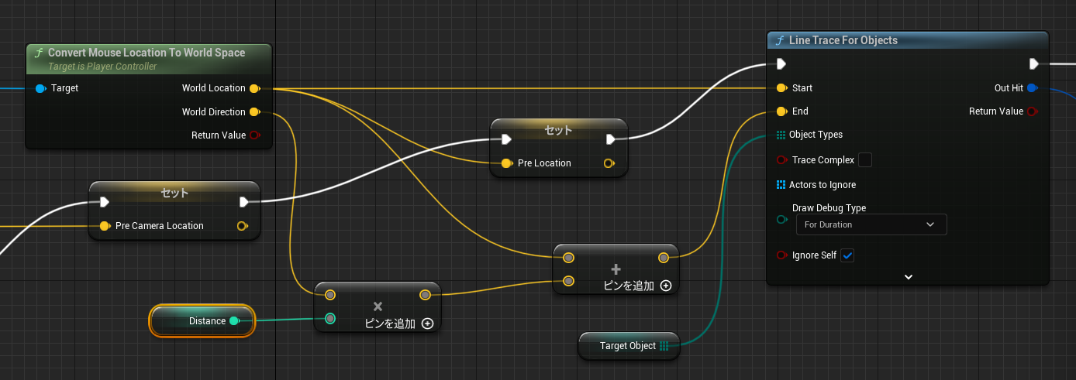Click the Pre Camera Location output pin
The height and width of the screenshot is (380, 1076).
(242, 226)
